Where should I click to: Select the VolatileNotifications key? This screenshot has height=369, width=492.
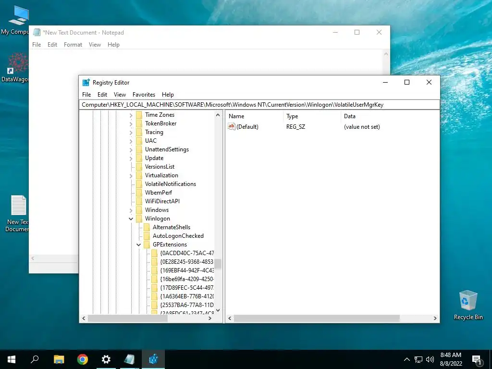(171, 184)
